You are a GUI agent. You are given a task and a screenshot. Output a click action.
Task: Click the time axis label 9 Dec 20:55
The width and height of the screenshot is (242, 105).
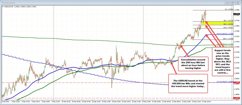pyautogui.click(x=45, y=102)
